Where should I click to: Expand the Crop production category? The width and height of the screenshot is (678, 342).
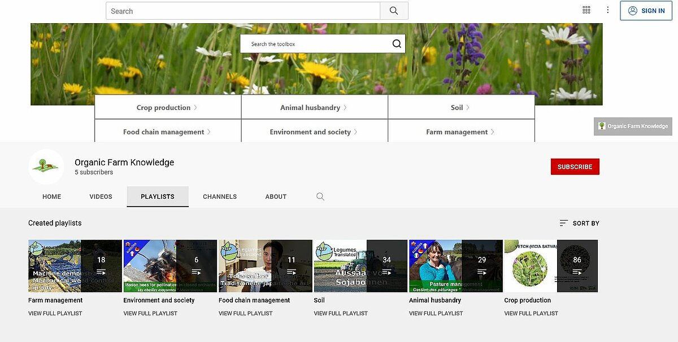(x=167, y=107)
